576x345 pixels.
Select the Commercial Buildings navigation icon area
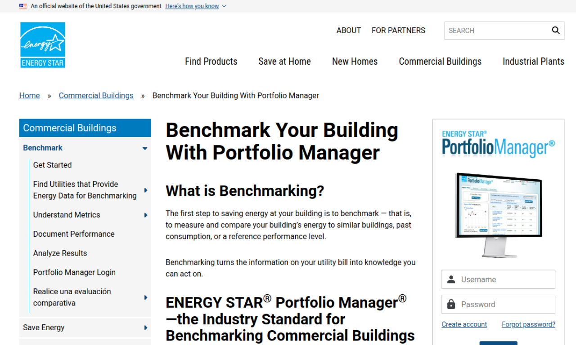click(440, 61)
